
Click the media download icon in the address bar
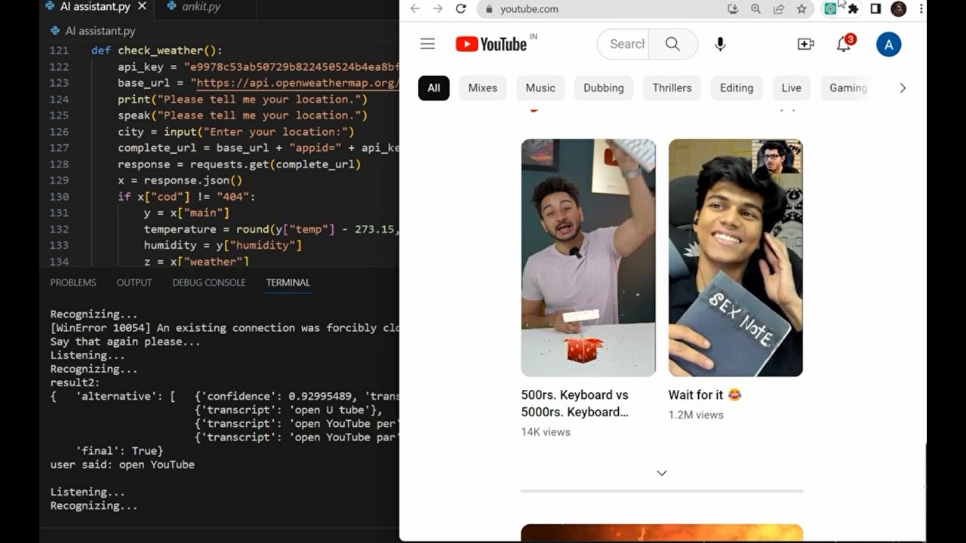731,9
